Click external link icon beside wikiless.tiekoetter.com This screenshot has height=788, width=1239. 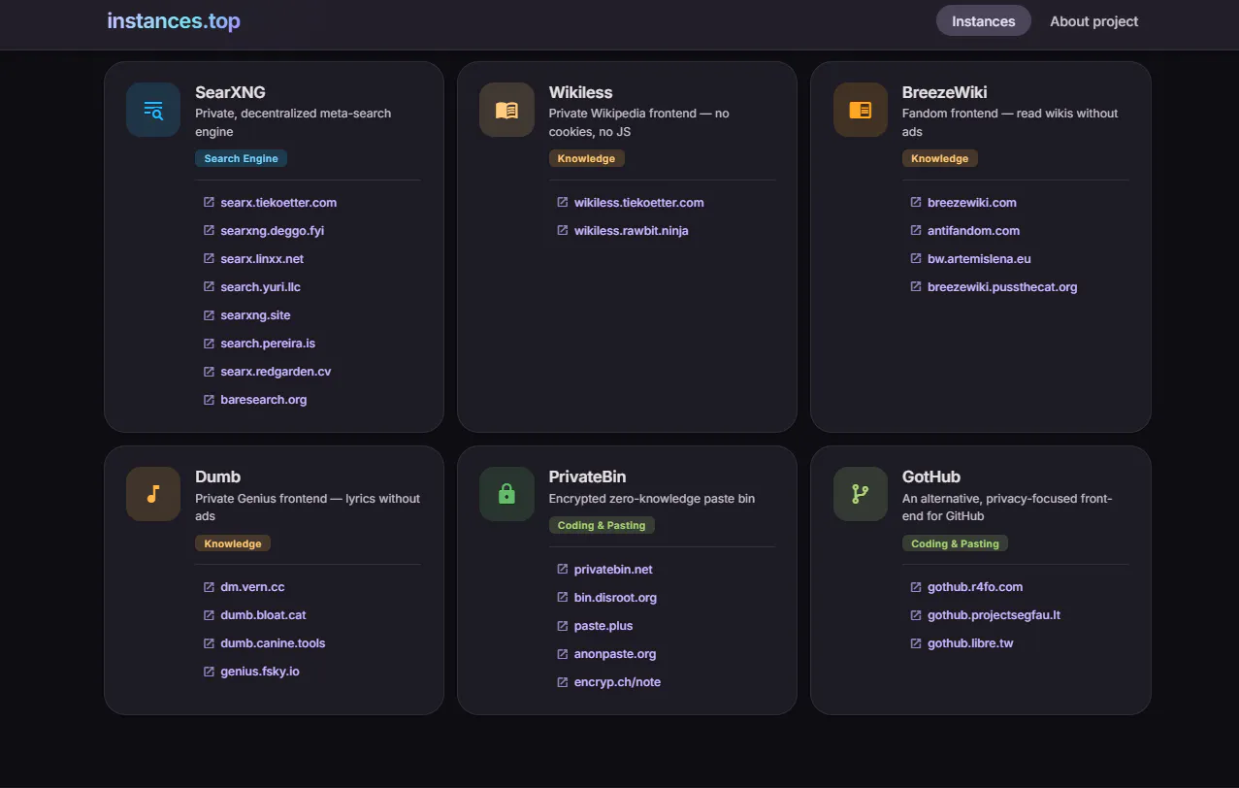coord(563,203)
